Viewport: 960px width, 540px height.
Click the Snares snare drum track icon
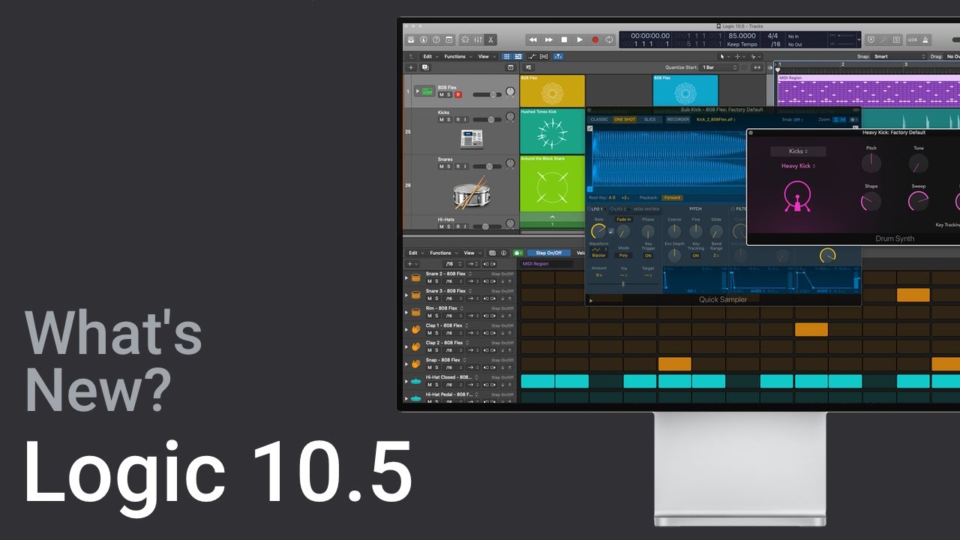tap(470, 193)
